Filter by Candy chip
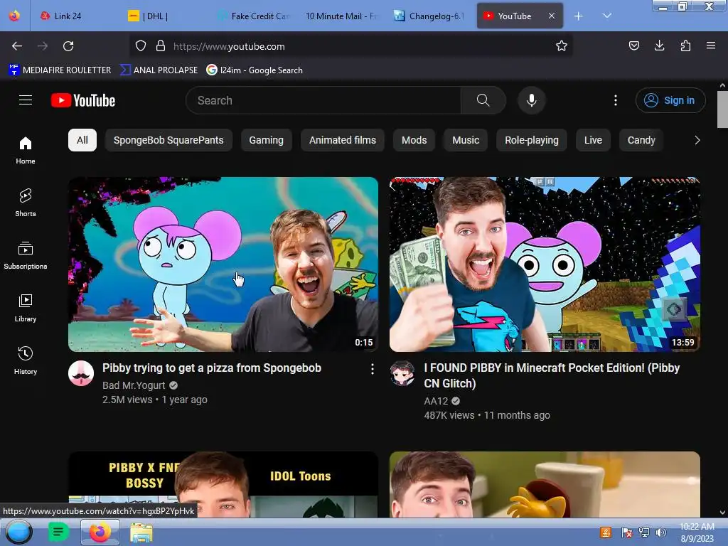Image resolution: width=728 pixels, height=546 pixels. click(641, 140)
